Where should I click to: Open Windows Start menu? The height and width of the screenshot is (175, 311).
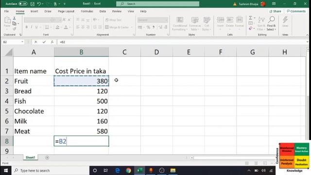point(6,171)
